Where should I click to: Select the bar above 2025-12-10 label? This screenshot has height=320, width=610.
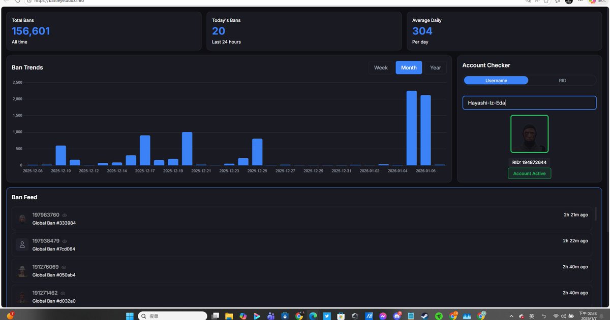[61, 156]
